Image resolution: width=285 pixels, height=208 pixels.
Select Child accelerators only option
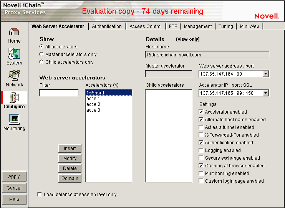click(41, 62)
